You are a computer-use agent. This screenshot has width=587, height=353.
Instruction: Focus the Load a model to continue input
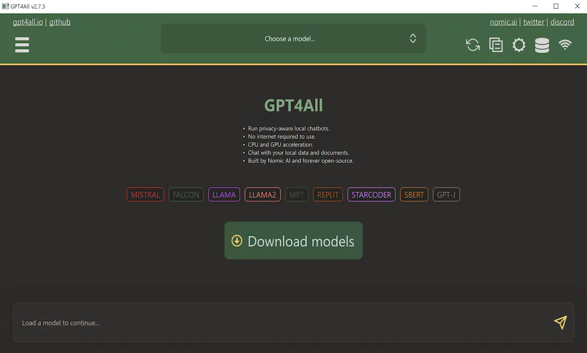click(293, 322)
